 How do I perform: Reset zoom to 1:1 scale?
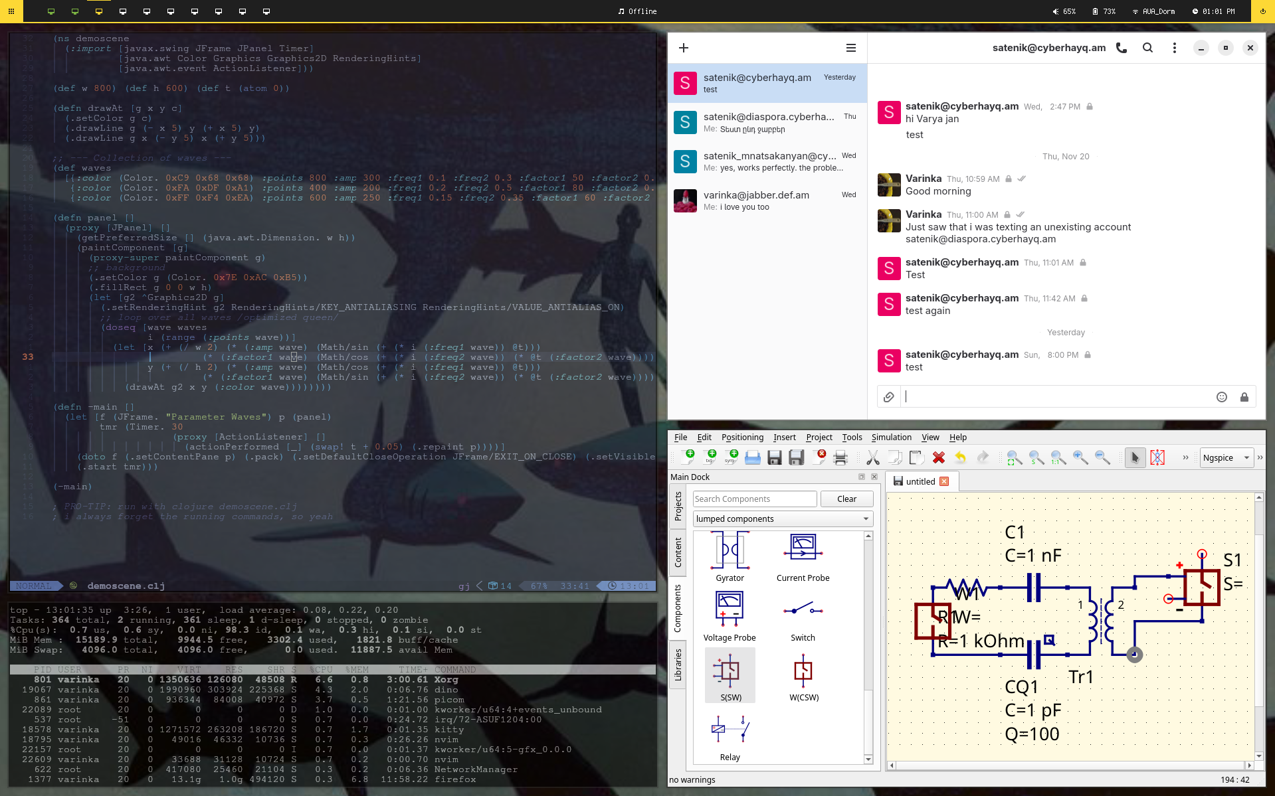click(x=1058, y=457)
